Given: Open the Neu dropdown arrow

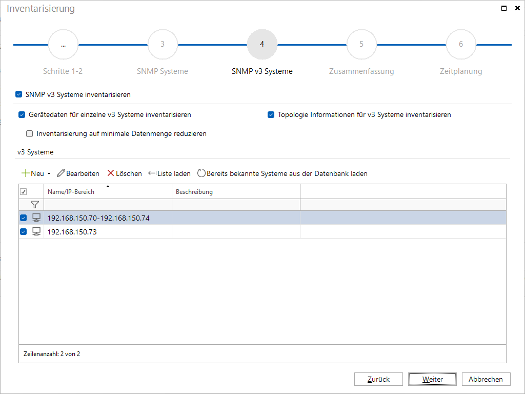Looking at the screenshot, I should [49, 173].
